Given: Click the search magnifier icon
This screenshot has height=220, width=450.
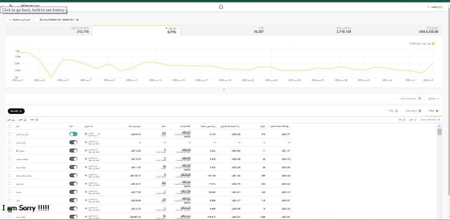Looking at the screenshot, I should click(420, 99).
